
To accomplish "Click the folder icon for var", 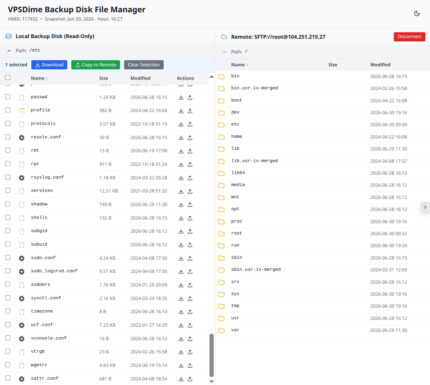I will pyautogui.click(x=221, y=330).
